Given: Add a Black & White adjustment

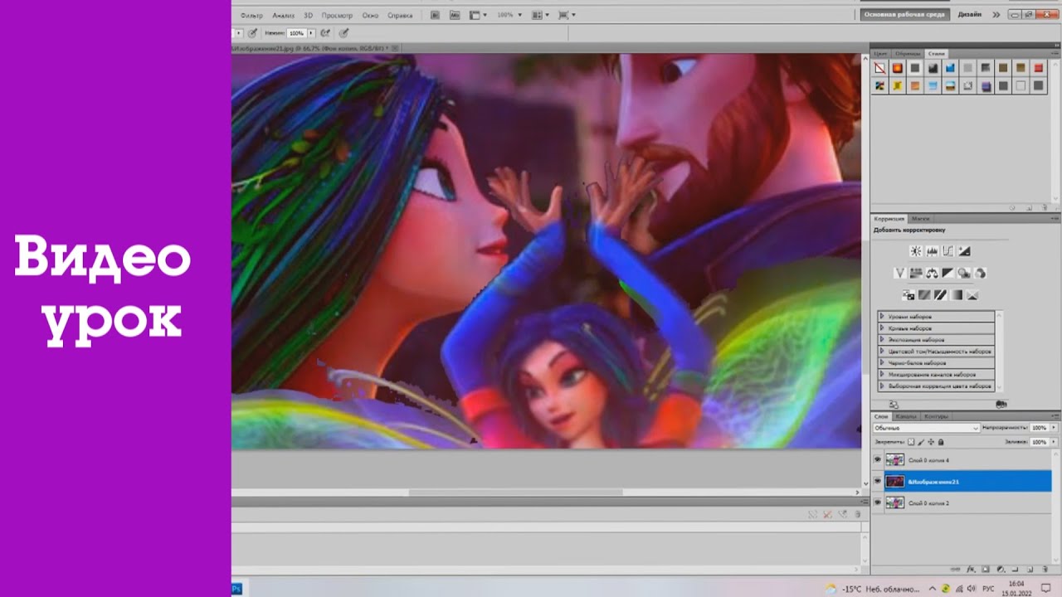Looking at the screenshot, I should 948,273.
